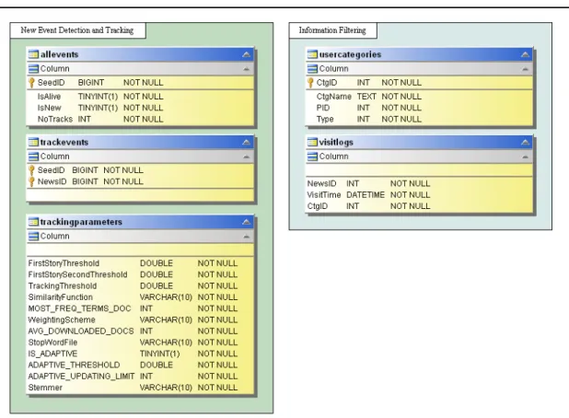
Task: Collapse the trackevents table
Action: (247, 142)
